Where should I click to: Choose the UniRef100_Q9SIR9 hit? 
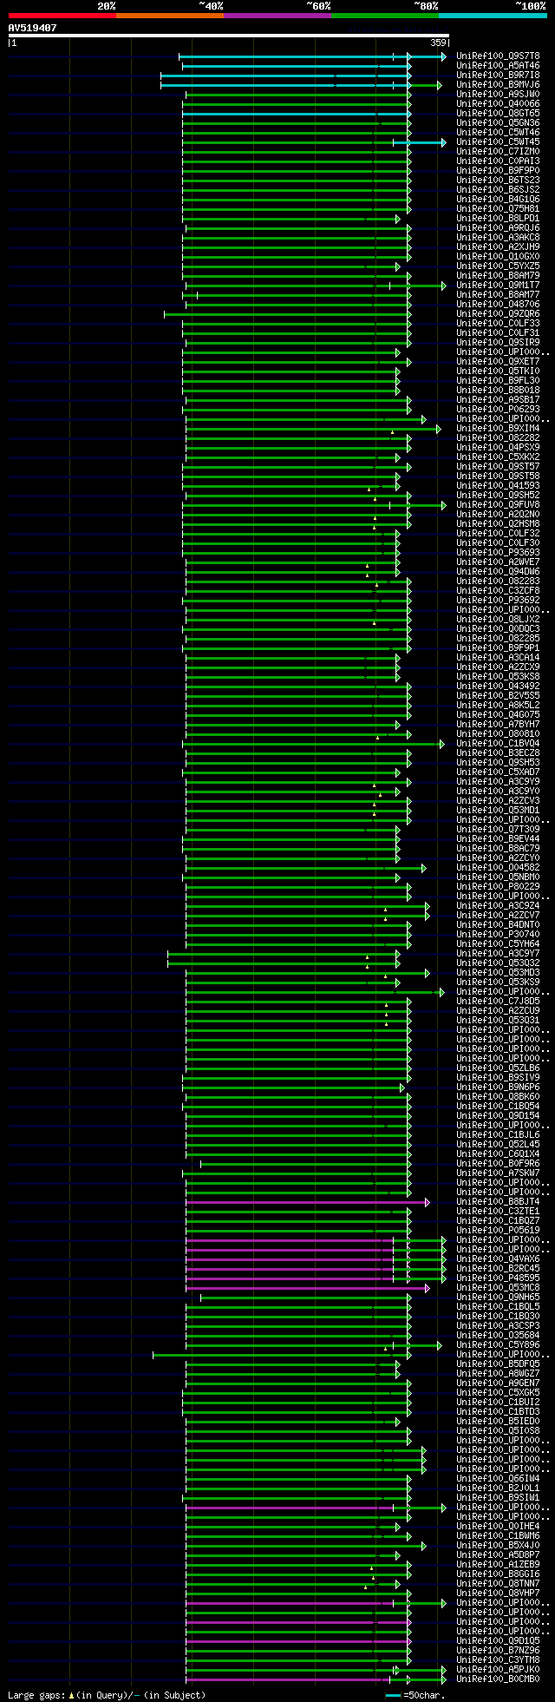498,343
